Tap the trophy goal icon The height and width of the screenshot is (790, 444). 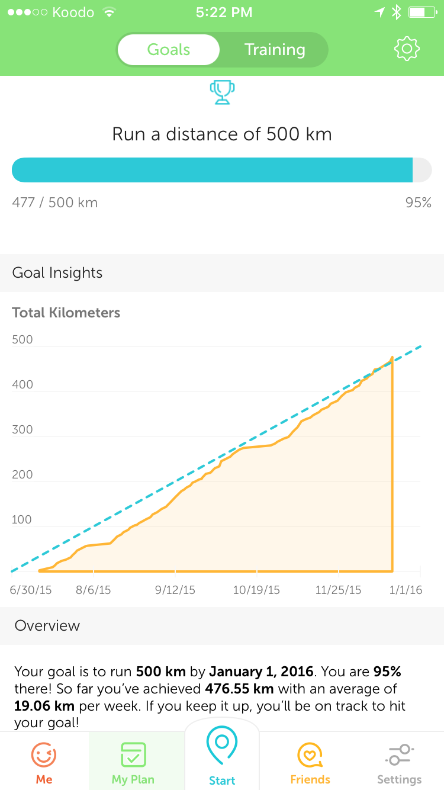coord(222,92)
